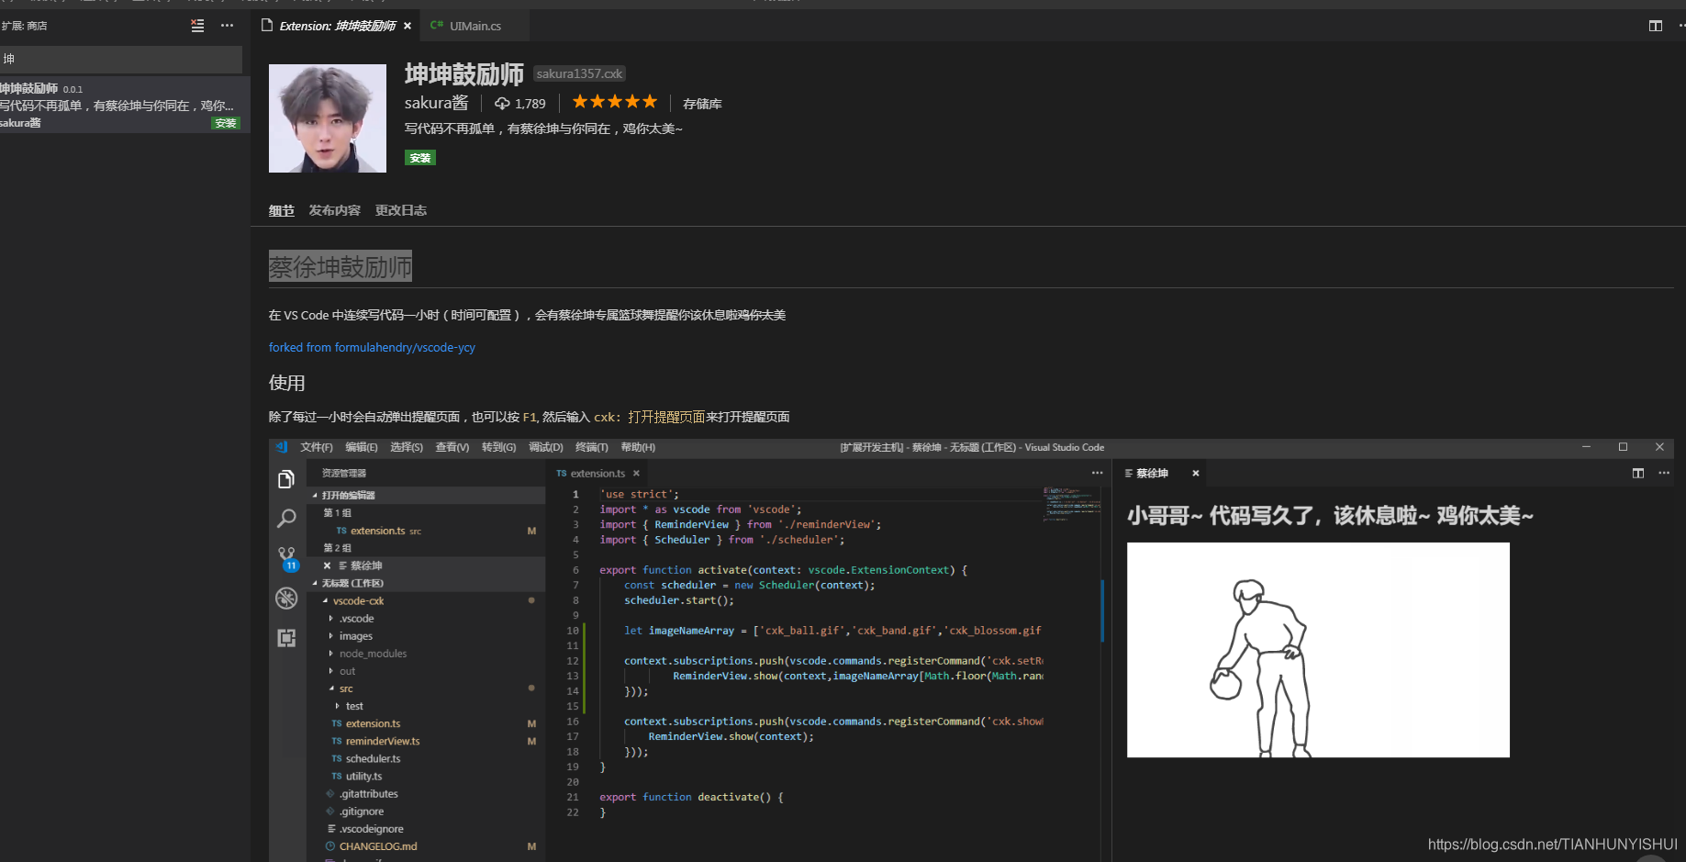This screenshot has width=1686, height=862.
Task: Clear the extensions search results icon
Action: [197, 26]
